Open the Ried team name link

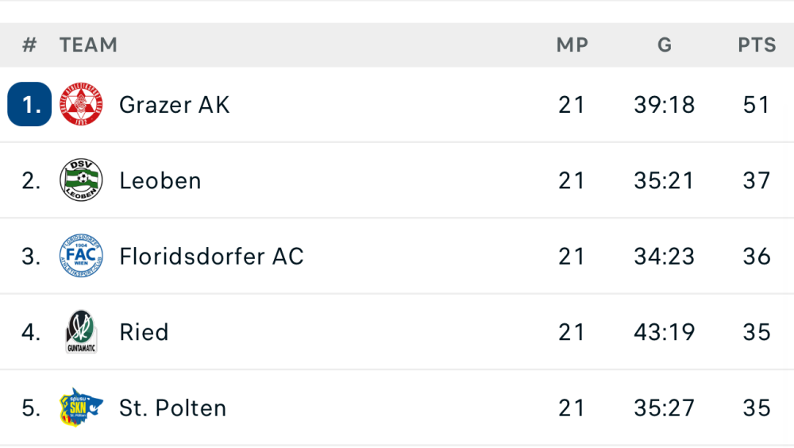[x=144, y=332]
